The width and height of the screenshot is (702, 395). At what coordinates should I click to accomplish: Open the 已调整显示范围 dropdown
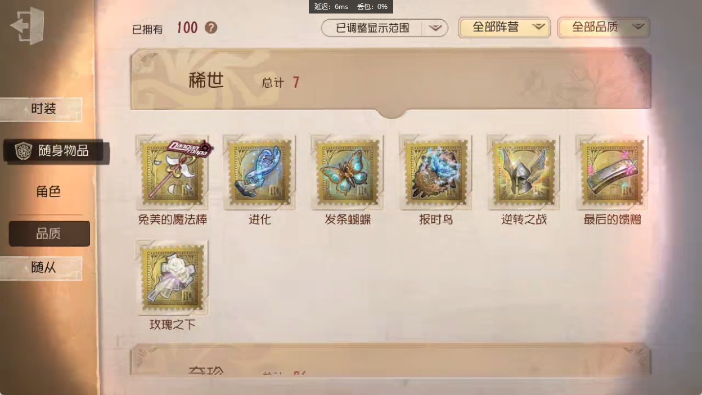pos(385,28)
